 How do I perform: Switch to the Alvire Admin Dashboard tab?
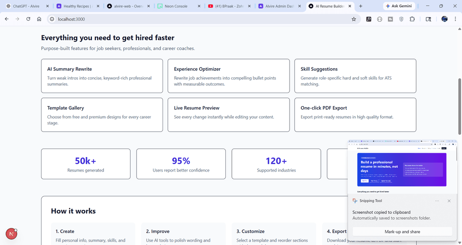coord(280,6)
